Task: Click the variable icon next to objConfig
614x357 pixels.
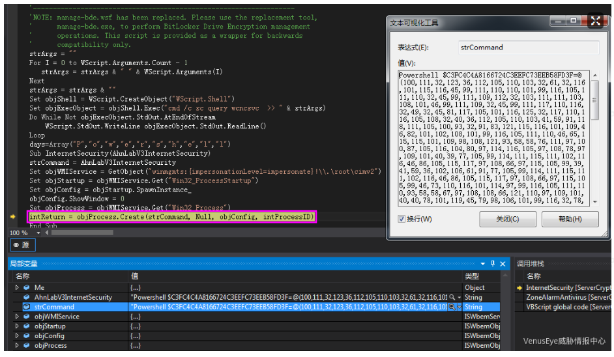Action: coord(27,336)
